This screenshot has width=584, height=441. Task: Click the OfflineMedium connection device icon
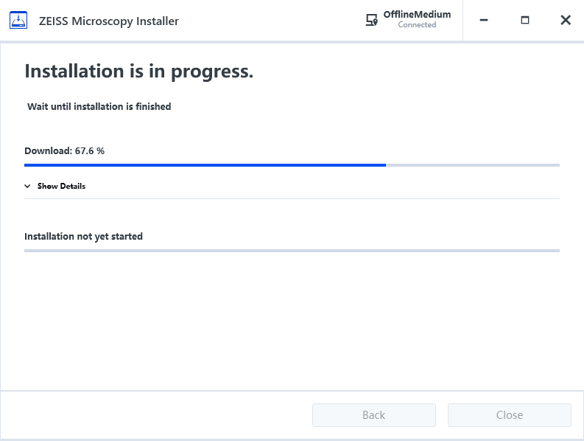coord(372,21)
